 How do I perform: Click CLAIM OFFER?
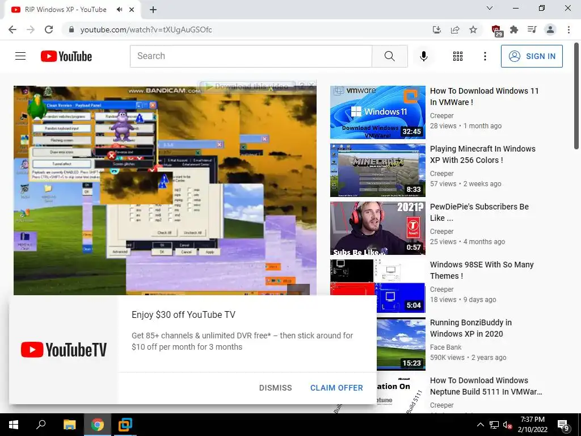tap(336, 388)
